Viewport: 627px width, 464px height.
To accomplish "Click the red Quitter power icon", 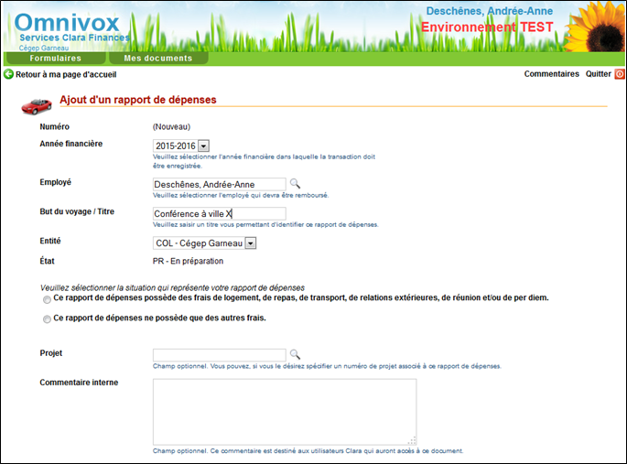I will 620,74.
